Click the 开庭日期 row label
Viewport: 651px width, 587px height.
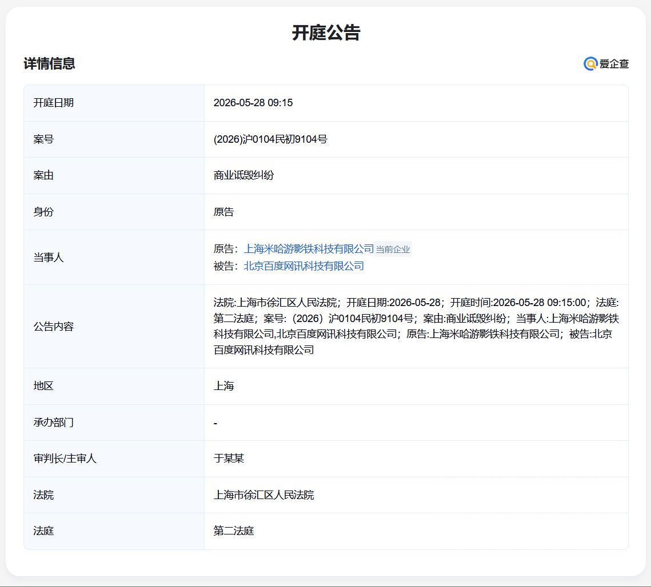coord(54,102)
